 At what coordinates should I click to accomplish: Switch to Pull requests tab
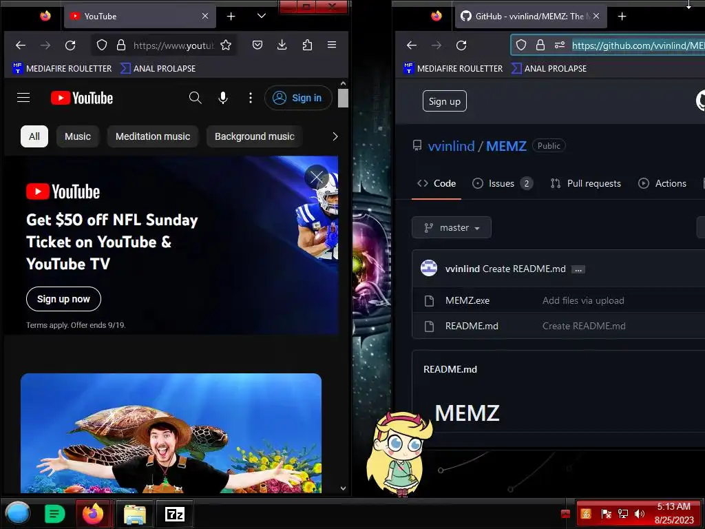(585, 183)
